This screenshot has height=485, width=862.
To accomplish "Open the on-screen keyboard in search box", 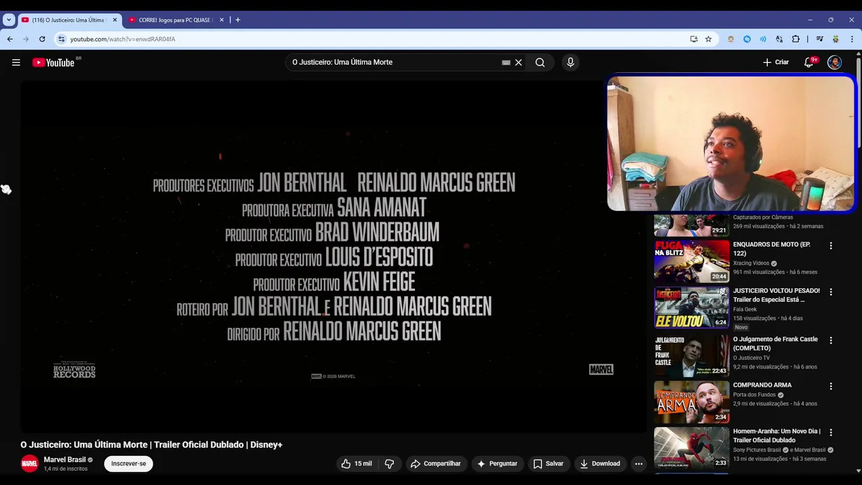I will point(506,63).
